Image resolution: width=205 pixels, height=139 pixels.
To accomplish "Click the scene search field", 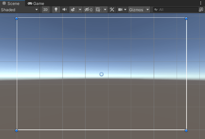I will [x=176, y=10].
